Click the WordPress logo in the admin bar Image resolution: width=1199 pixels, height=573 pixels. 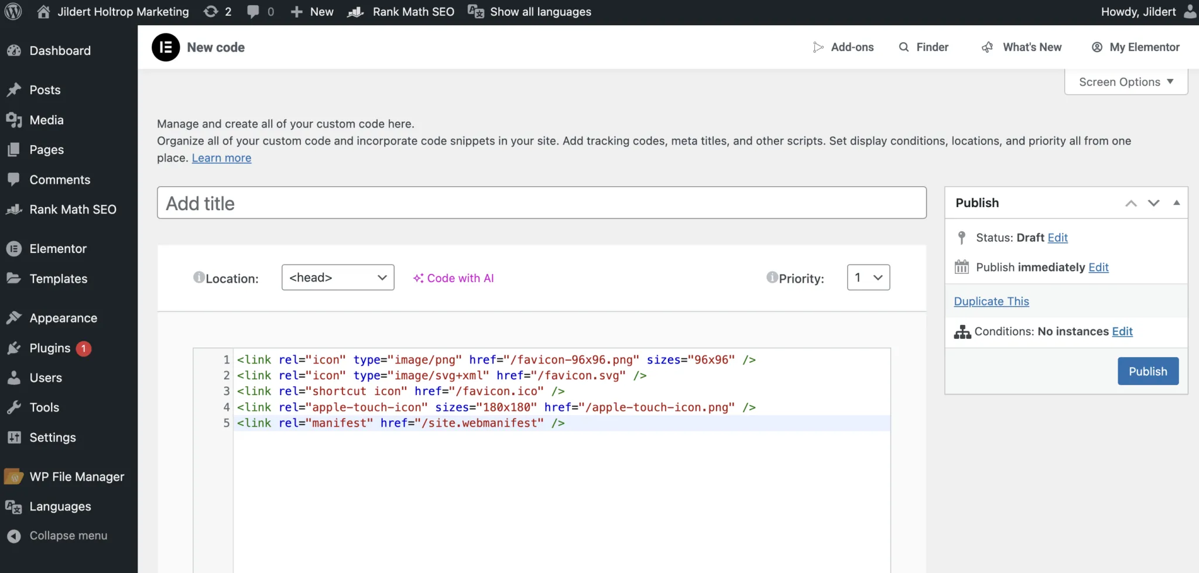pos(13,11)
